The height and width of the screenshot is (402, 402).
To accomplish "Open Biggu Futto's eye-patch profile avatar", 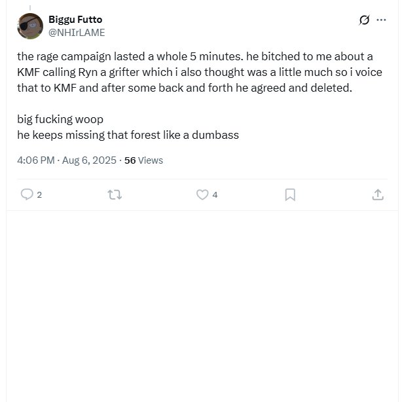I will pos(30,26).
